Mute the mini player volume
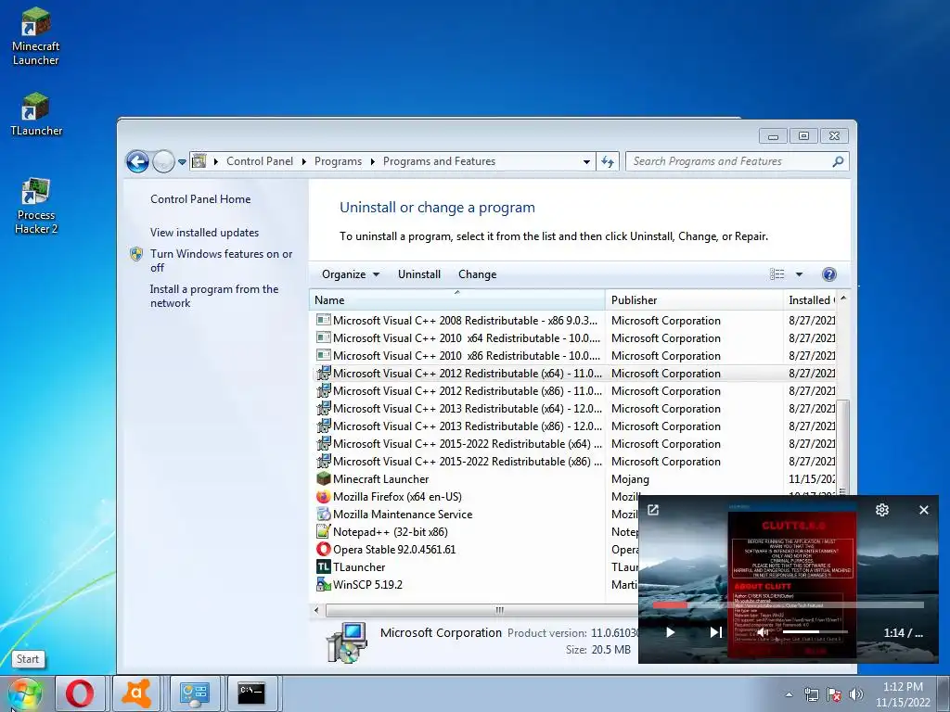This screenshot has height=712, width=950. pyautogui.click(x=763, y=632)
